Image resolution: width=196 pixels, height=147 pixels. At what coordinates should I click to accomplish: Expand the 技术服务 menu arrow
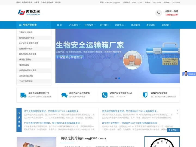(x=95, y=25)
